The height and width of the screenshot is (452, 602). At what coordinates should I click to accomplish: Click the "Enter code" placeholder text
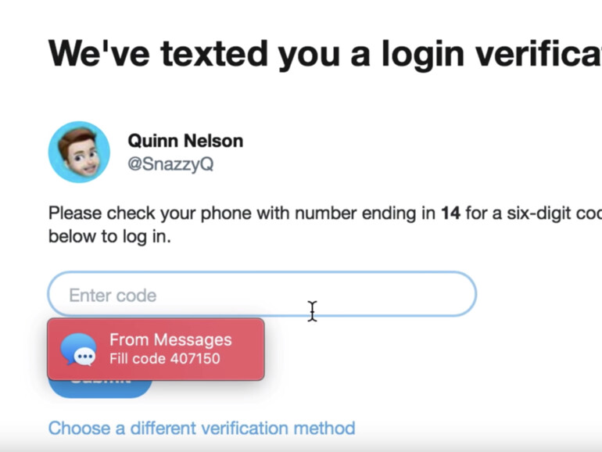click(x=113, y=296)
